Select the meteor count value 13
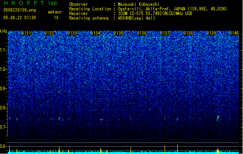The height and width of the screenshot is (154, 243). pyautogui.click(x=56, y=18)
